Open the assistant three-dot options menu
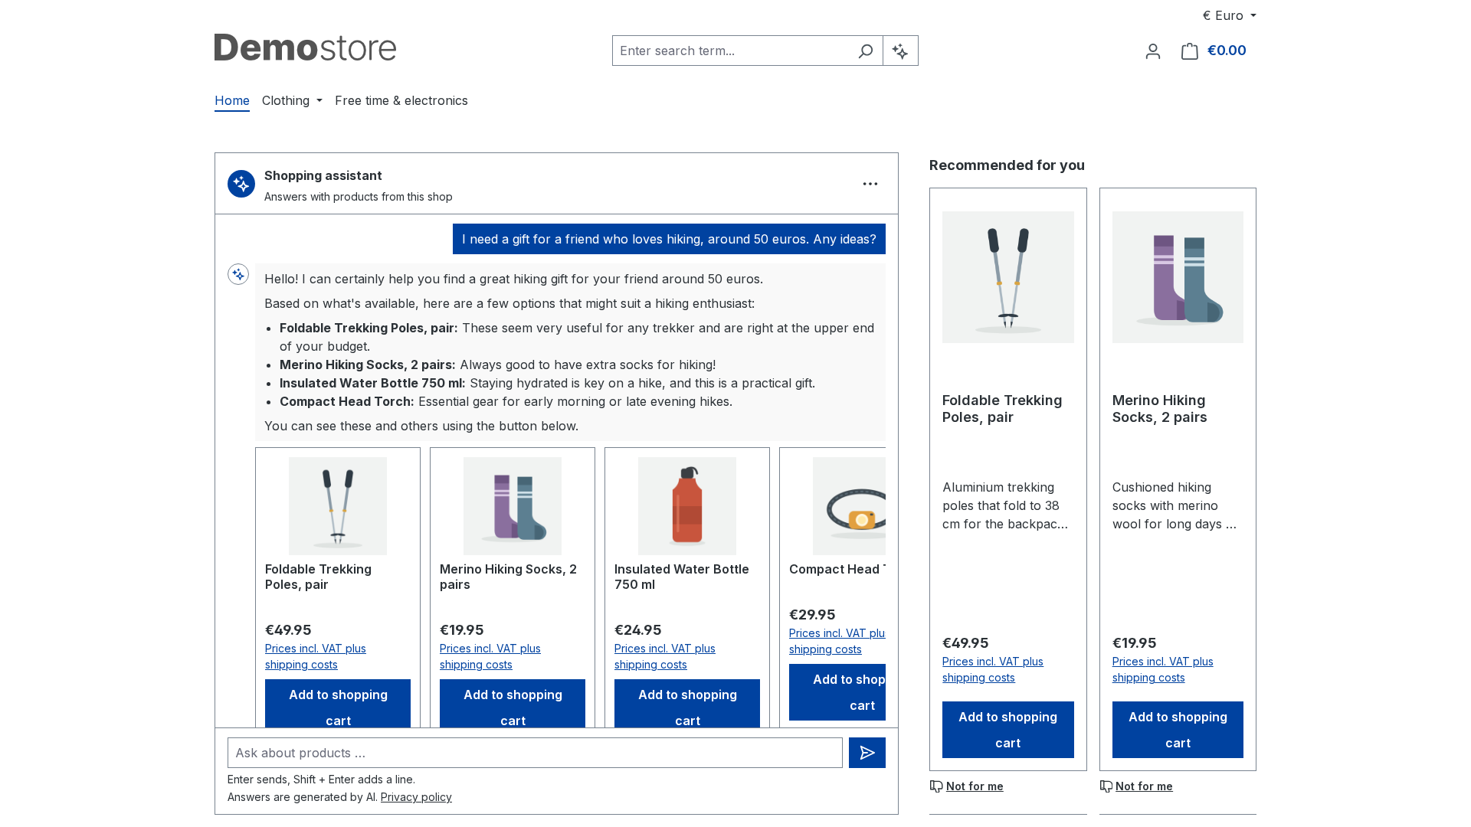Image resolution: width=1471 pixels, height=827 pixels. 870,184
